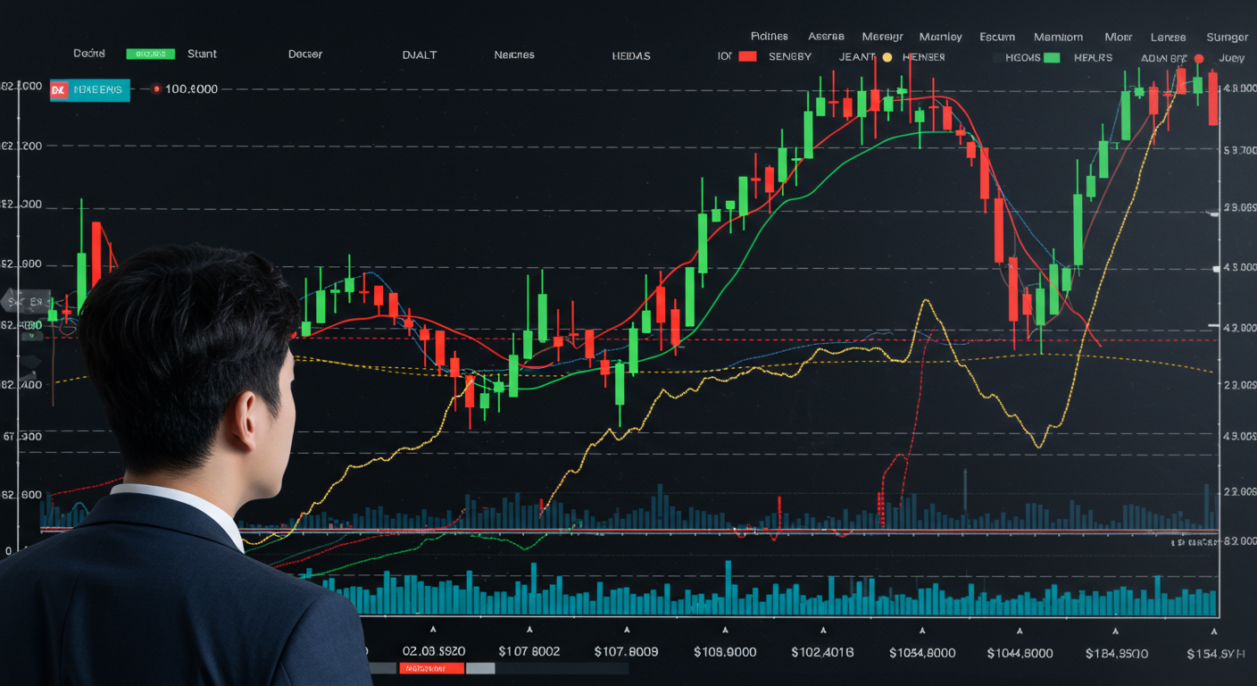Click the HEARS legend label
Screen dimensions: 1257x686
coord(1094,58)
